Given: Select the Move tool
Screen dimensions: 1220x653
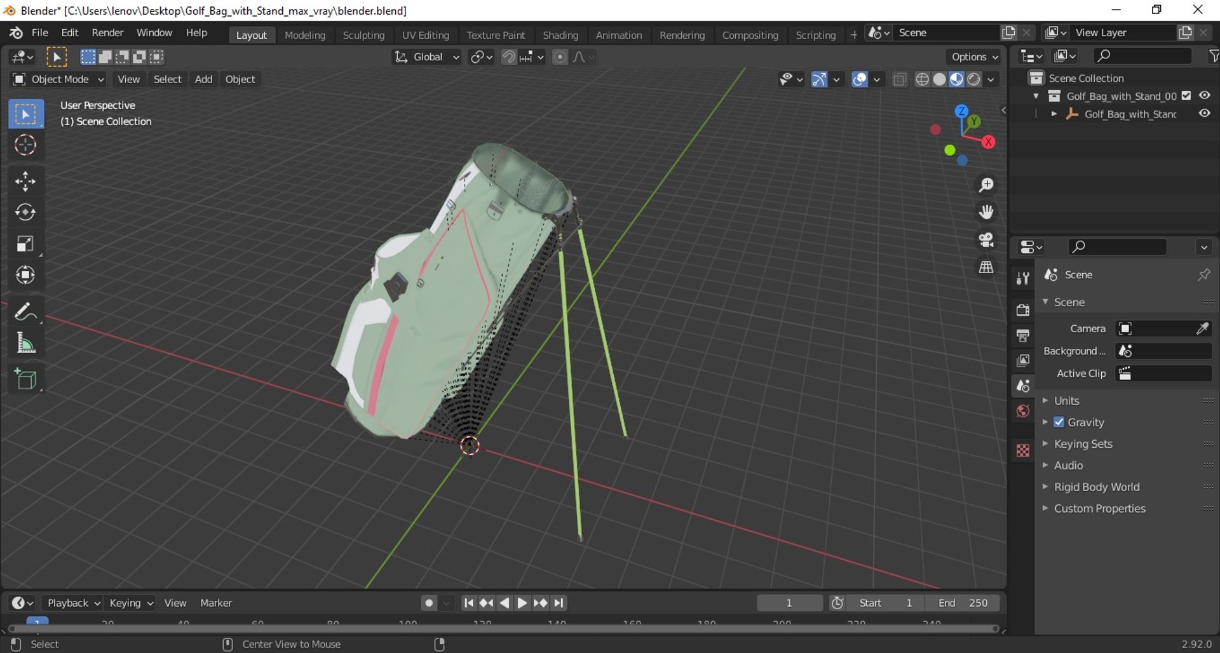Looking at the screenshot, I should pos(25,181).
